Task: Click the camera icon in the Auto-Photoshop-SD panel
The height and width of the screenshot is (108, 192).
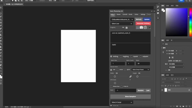Action: click(141, 27)
